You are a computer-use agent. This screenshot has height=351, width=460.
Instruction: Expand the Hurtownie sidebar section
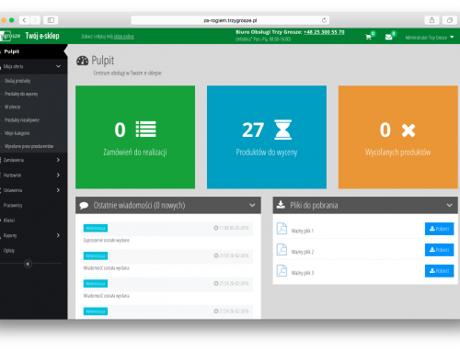coord(58,175)
